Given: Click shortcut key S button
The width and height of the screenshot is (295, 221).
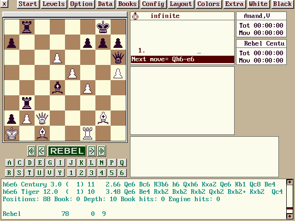Looking at the screenshot, I should pos(19,173).
